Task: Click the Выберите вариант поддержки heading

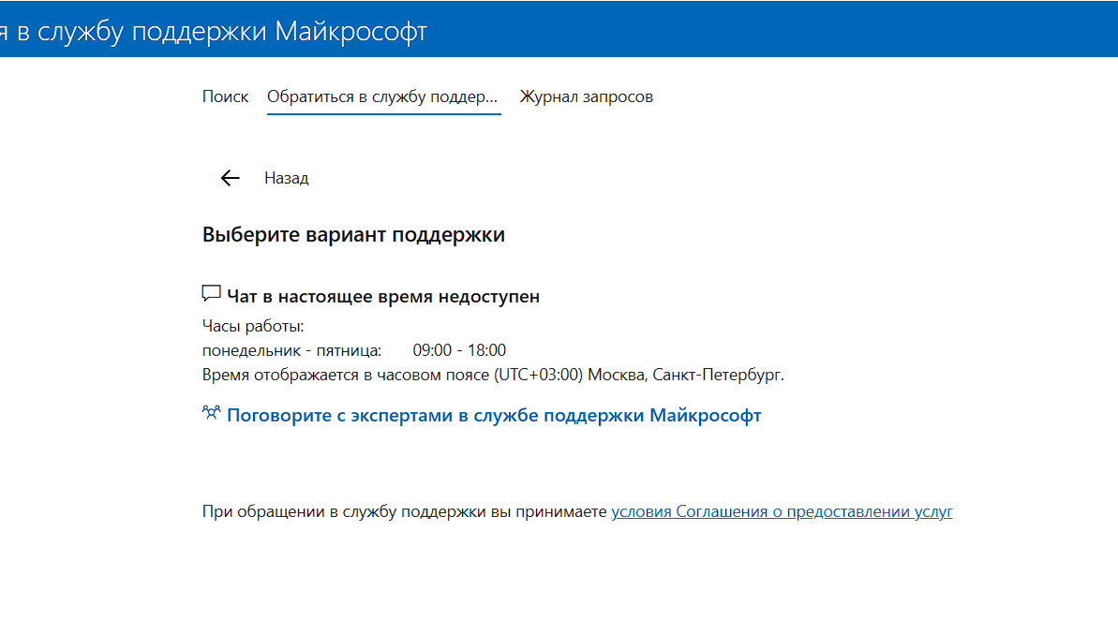Action: pyautogui.click(x=353, y=234)
